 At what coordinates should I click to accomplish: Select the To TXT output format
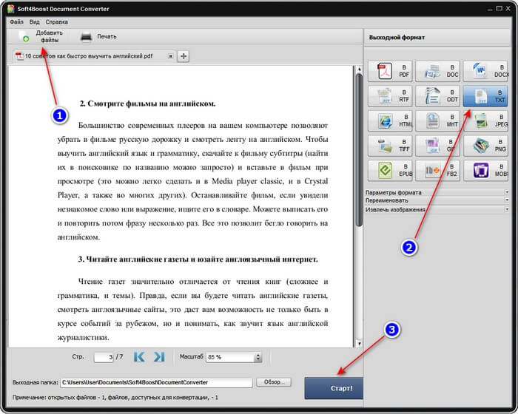coord(485,96)
